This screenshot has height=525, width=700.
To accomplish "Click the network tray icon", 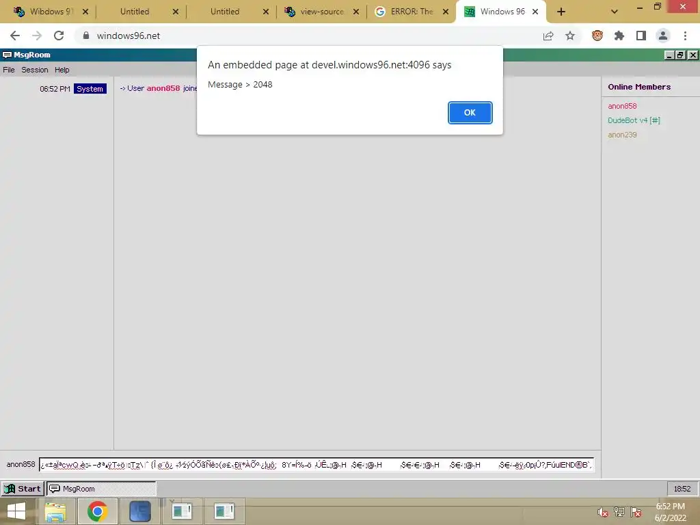I will click(619, 512).
